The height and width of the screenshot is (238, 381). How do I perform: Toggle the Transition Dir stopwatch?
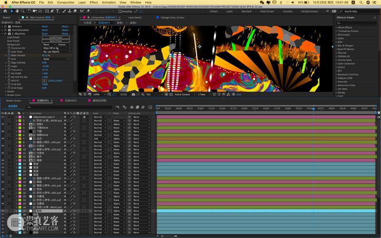click(x=9, y=48)
